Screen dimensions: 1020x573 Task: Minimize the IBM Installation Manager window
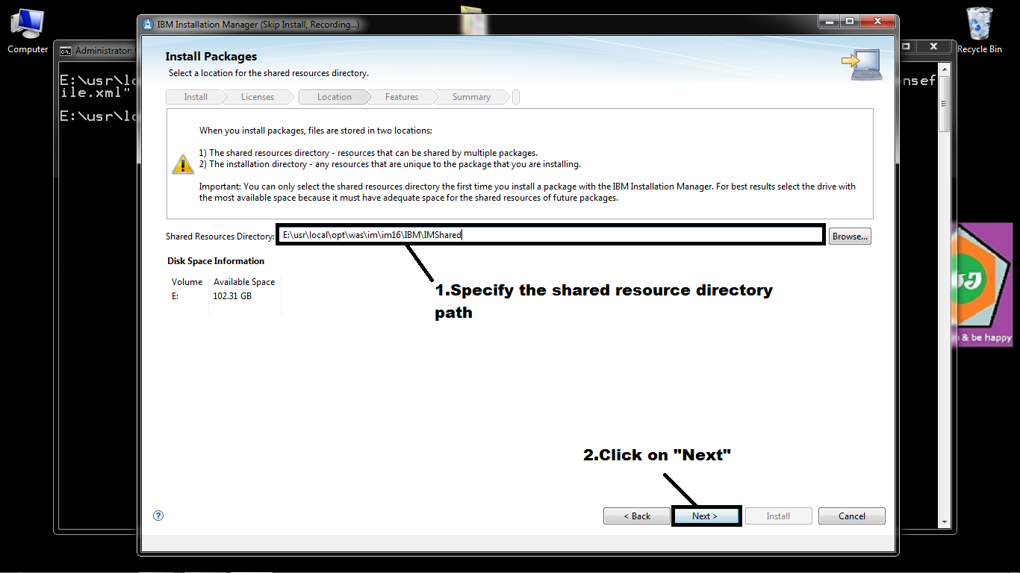829,22
